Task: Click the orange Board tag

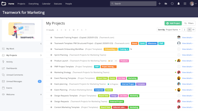Action: pos(135,43)
